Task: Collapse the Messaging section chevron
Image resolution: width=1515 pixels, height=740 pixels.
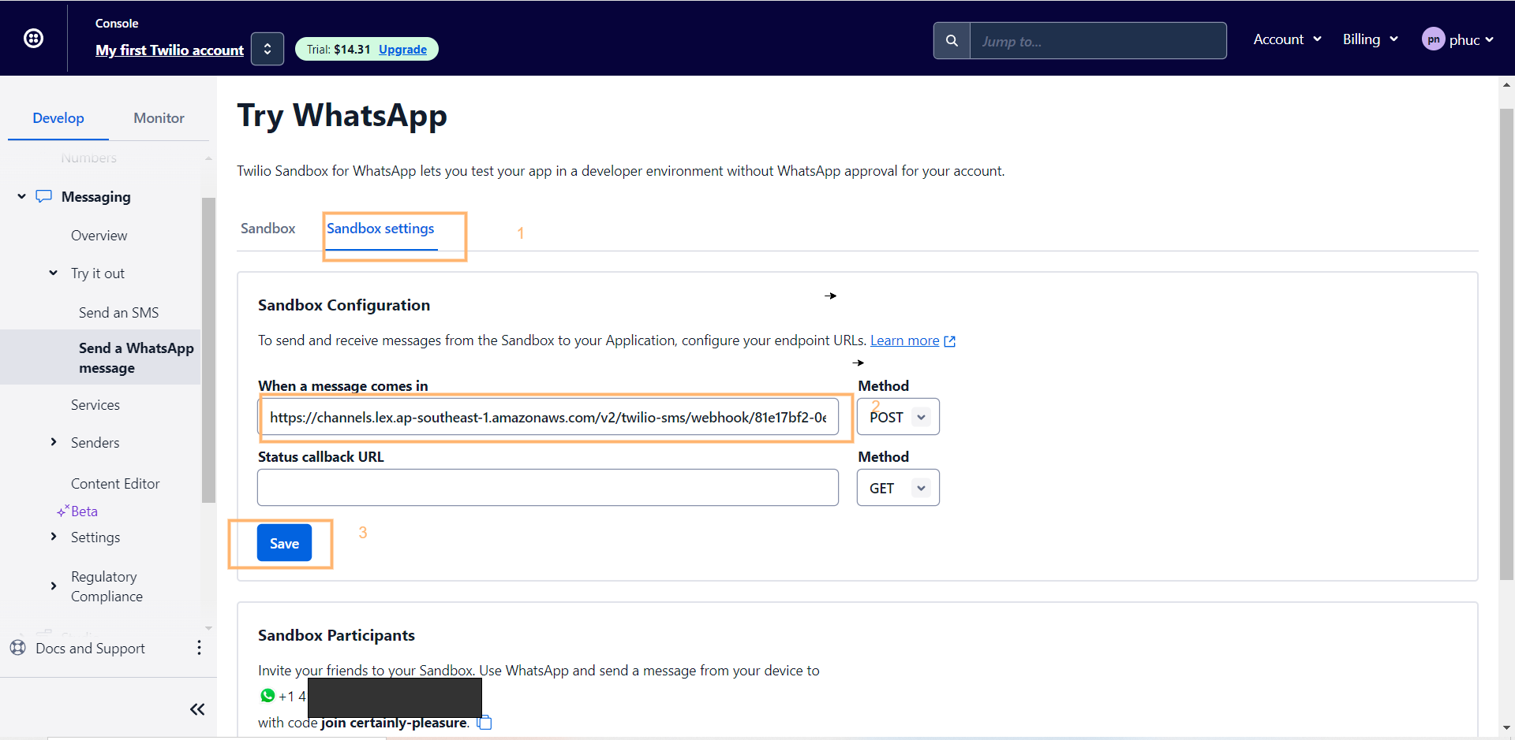Action: [x=22, y=196]
